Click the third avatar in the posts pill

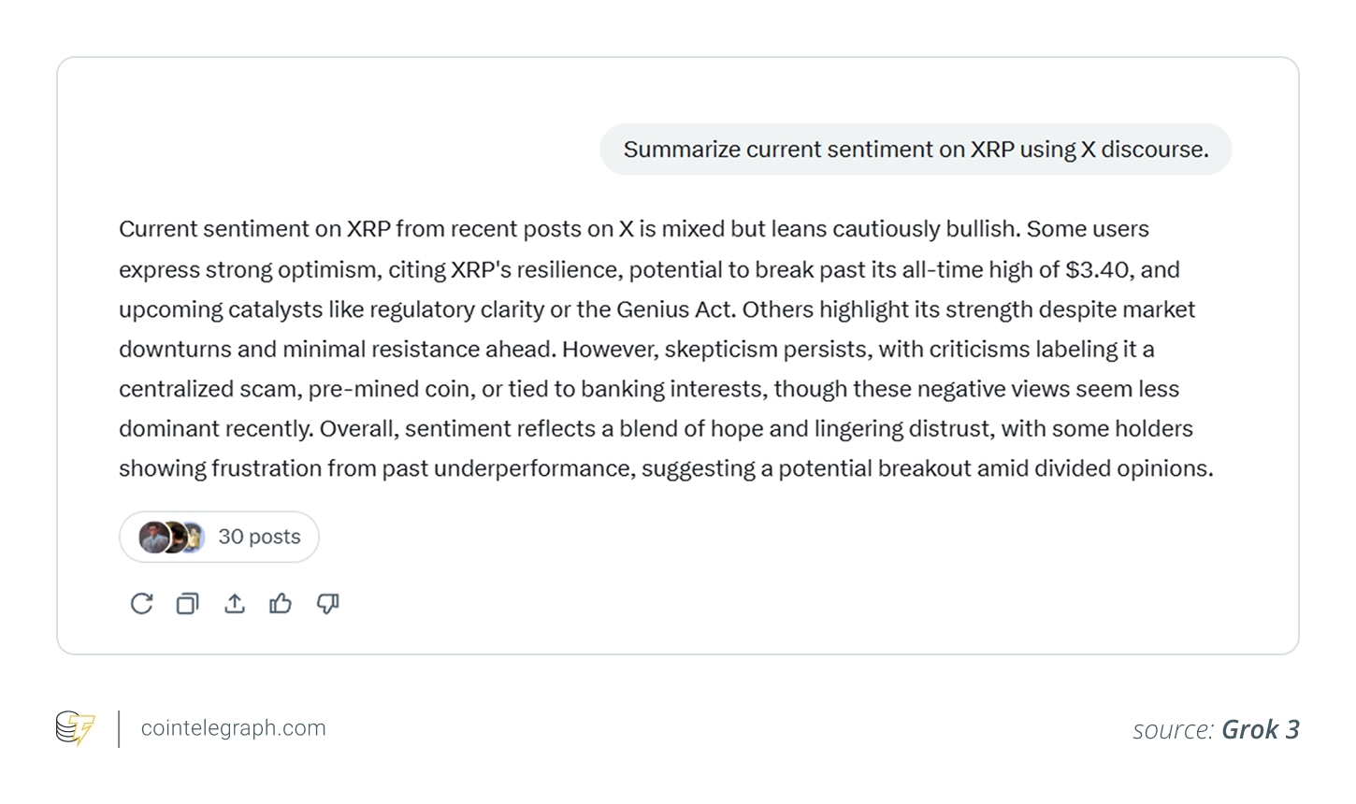coord(194,538)
